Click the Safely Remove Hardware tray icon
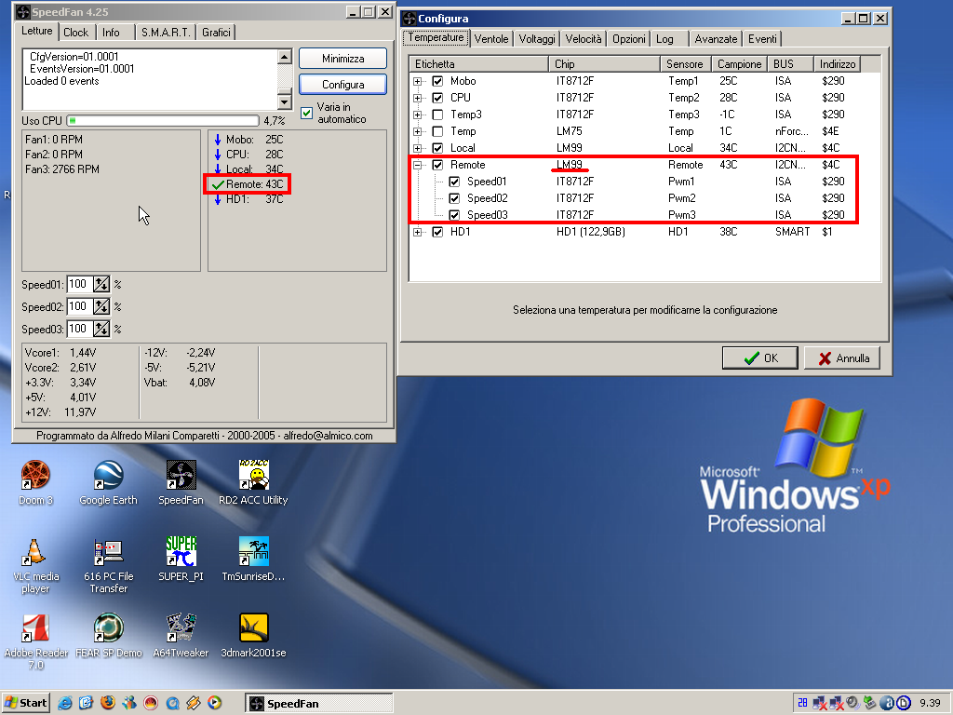 click(870, 703)
